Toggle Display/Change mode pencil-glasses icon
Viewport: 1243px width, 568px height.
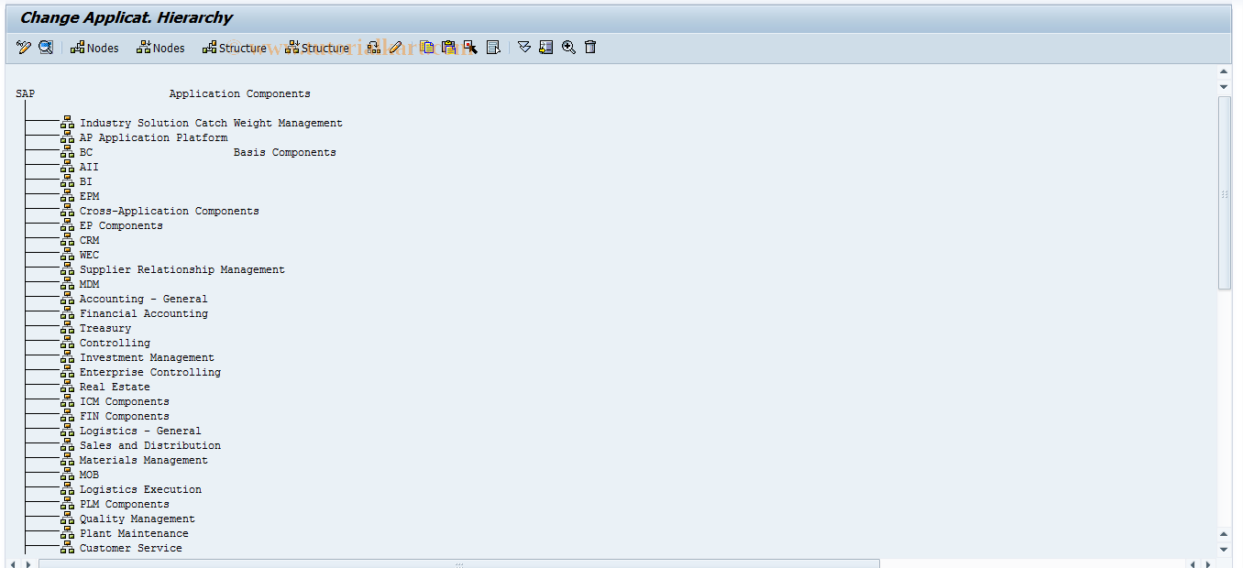click(24, 48)
